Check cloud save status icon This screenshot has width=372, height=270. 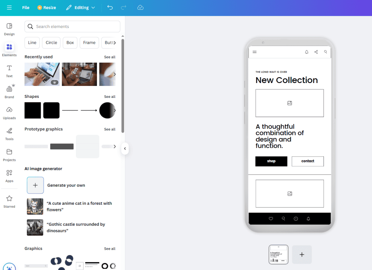(141, 7)
